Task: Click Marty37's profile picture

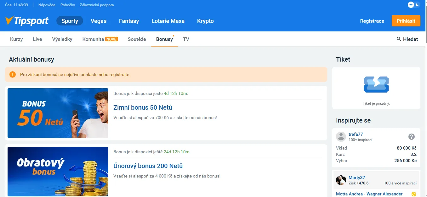Action: click(341, 180)
